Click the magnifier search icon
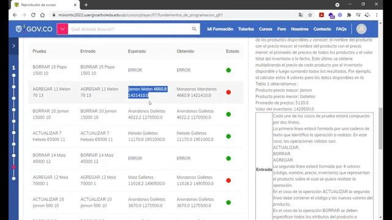Image resolution: width=392 pixels, height=220 pixels. click(194, 29)
